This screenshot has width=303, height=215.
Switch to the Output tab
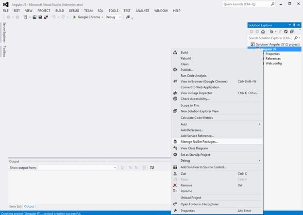(29, 206)
